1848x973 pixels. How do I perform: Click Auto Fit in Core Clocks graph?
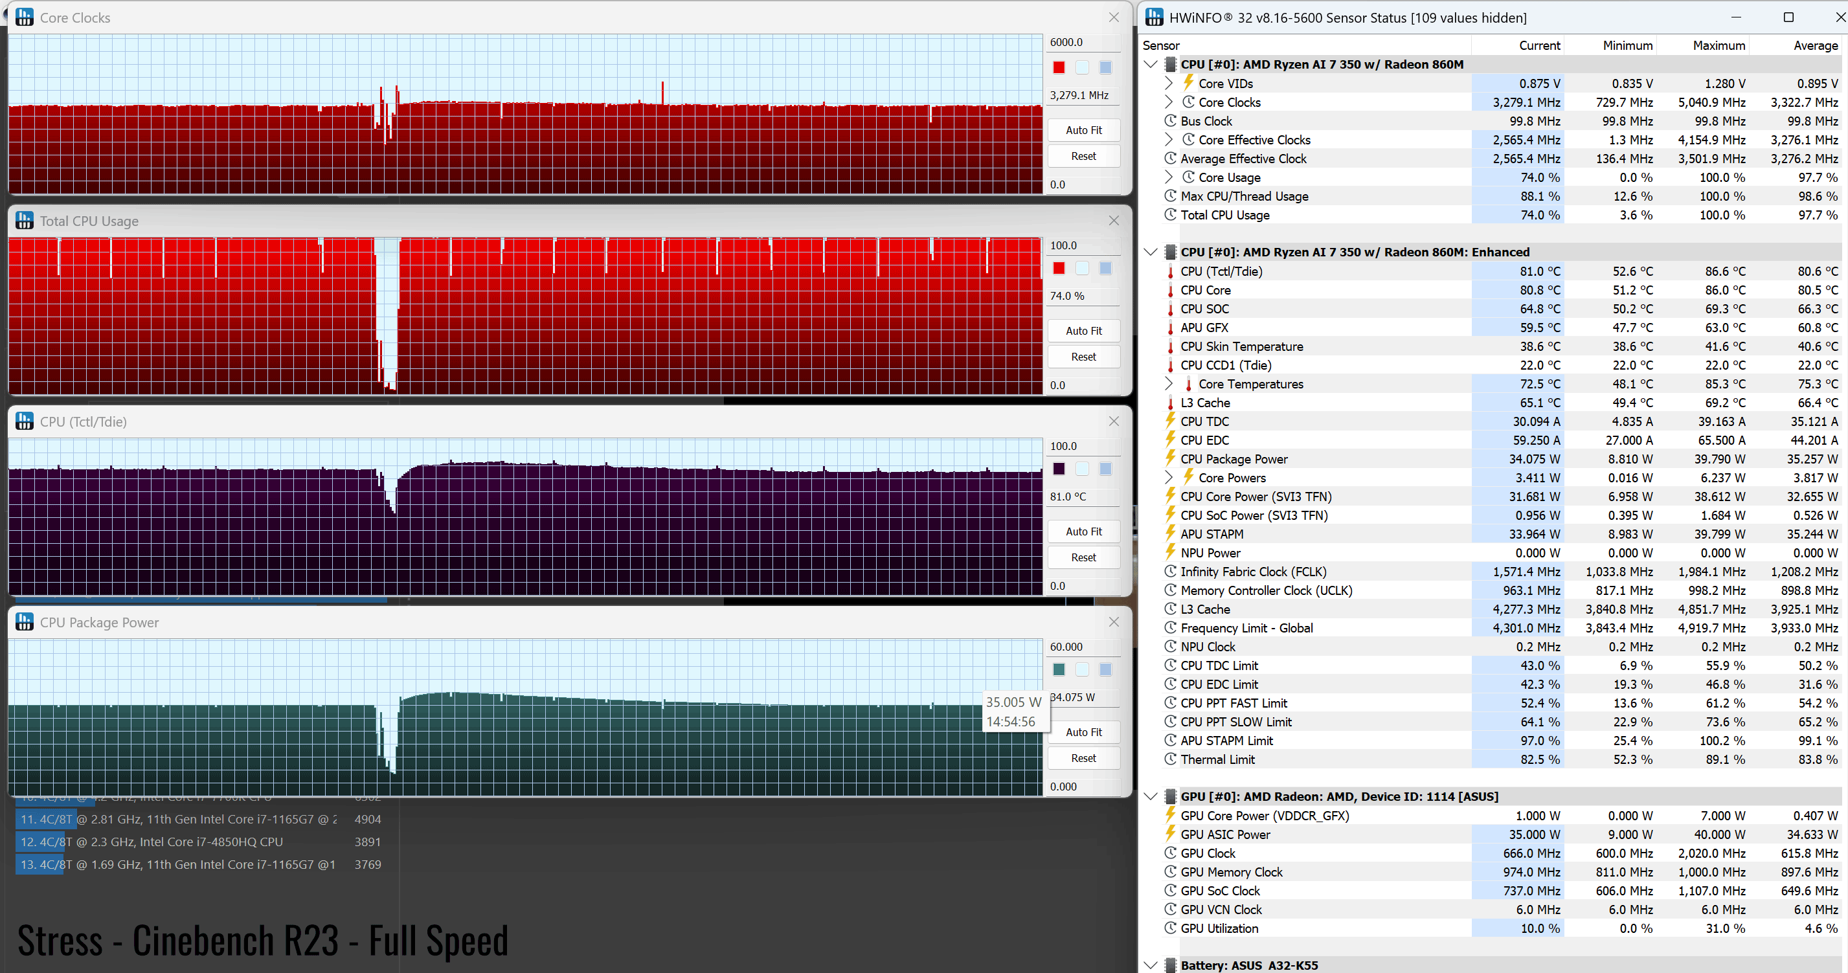pyautogui.click(x=1083, y=129)
